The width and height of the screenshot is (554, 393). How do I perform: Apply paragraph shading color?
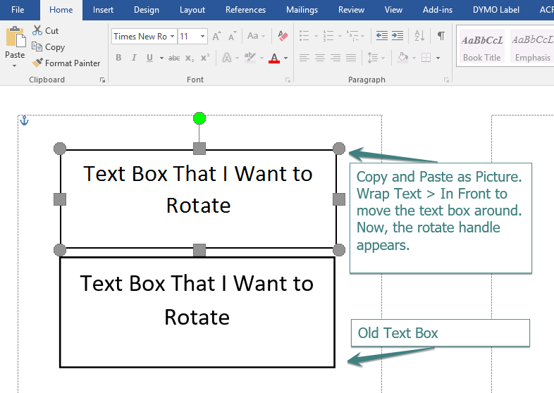[402, 58]
